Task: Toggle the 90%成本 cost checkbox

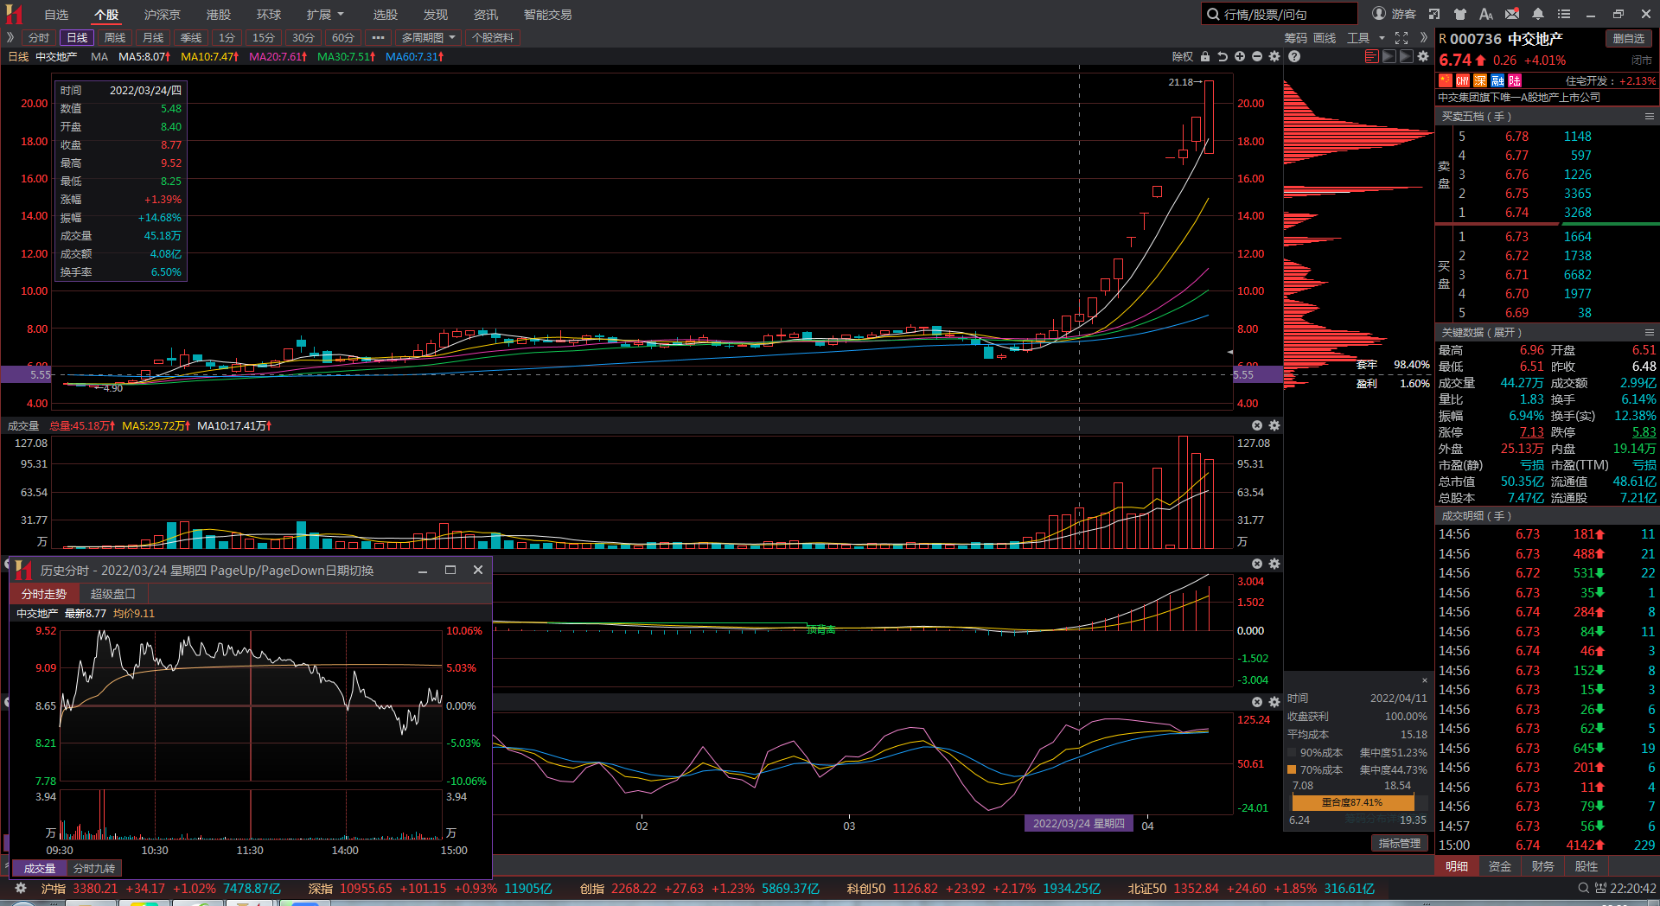Action: tap(1292, 752)
